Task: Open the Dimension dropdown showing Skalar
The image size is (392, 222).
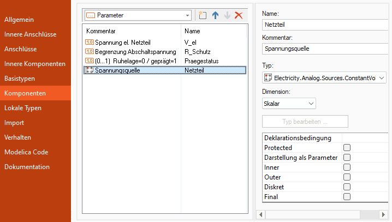Action: tap(311, 103)
